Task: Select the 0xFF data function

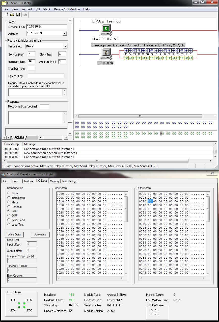Action: click(9, 216)
